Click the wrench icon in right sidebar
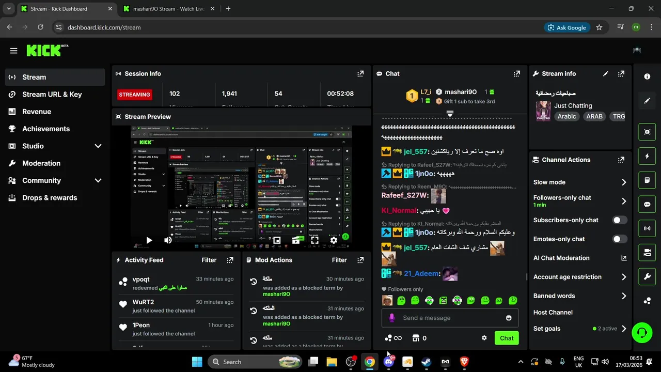The image size is (661, 372). (x=647, y=276)
